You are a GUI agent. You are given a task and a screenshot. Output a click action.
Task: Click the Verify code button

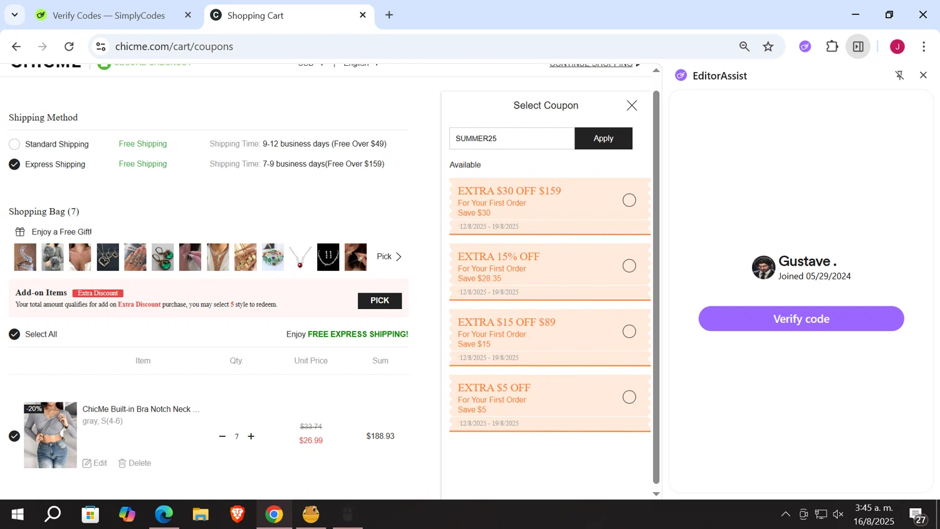801,318
